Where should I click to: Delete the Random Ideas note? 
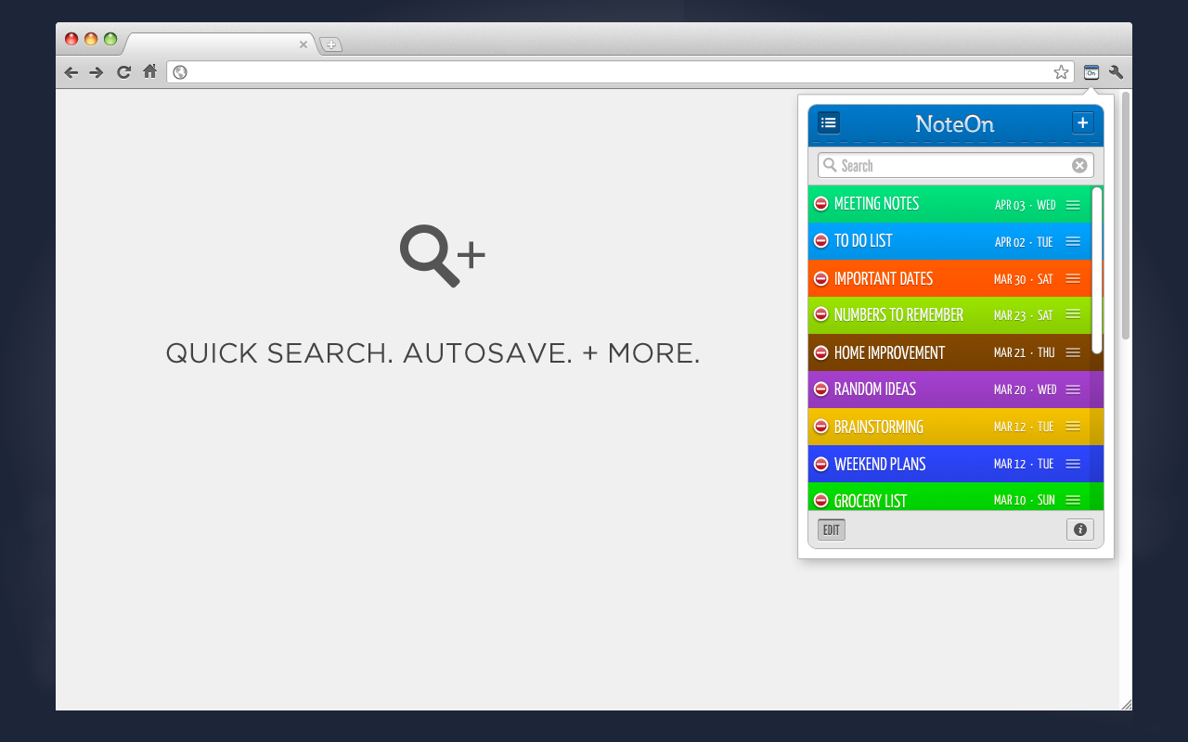pos(821,390)
